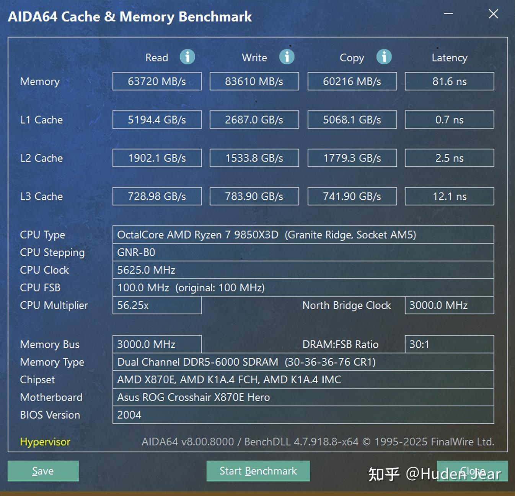The image size is (515, 496).
Task: Click the Copy column info icon
Action: point(384,57)
